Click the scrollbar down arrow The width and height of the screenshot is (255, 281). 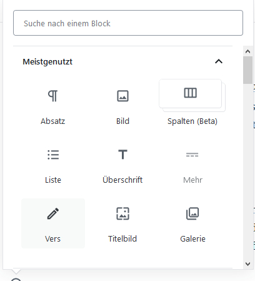(247, 264)
